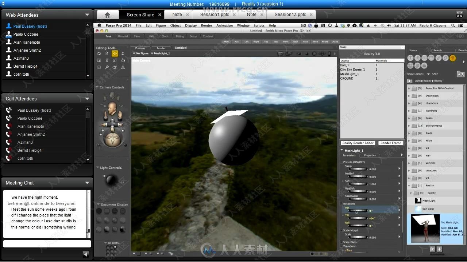Viewport: 467px width, 262px height.
Task: Select the Color paint bucket tool
Action: coord(123,60)
